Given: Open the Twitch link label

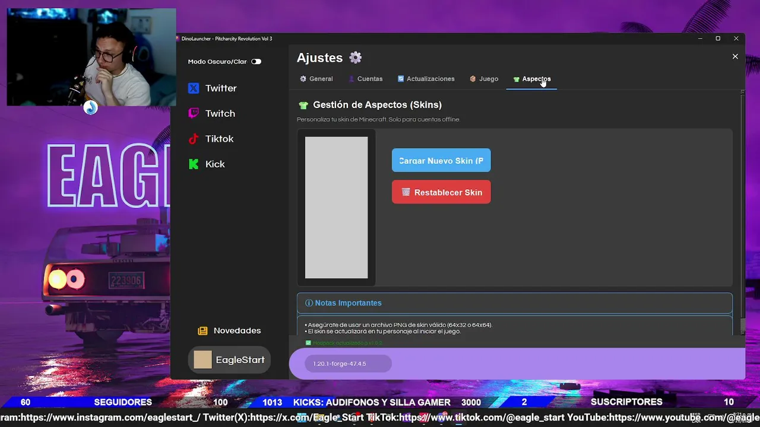Looking at the screenshot, I should (x=220, y=113).
